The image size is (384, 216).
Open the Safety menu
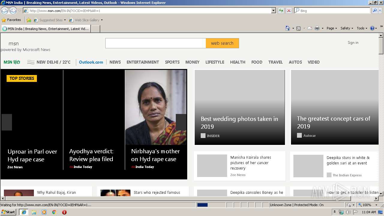347,28
